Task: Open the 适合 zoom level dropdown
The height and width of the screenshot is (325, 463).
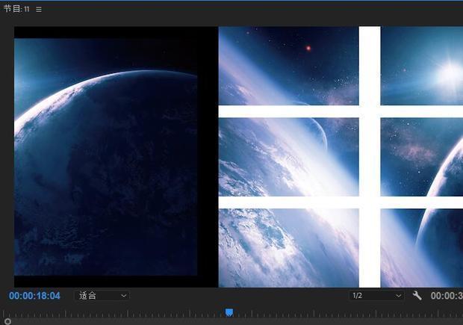Action: pos(103,296)
